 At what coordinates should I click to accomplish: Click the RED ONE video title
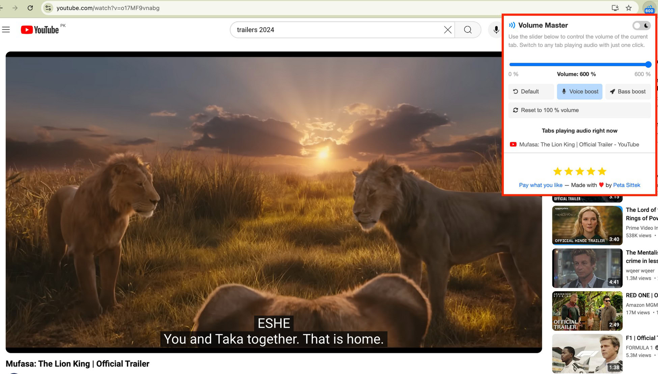[x=641, y=295]
